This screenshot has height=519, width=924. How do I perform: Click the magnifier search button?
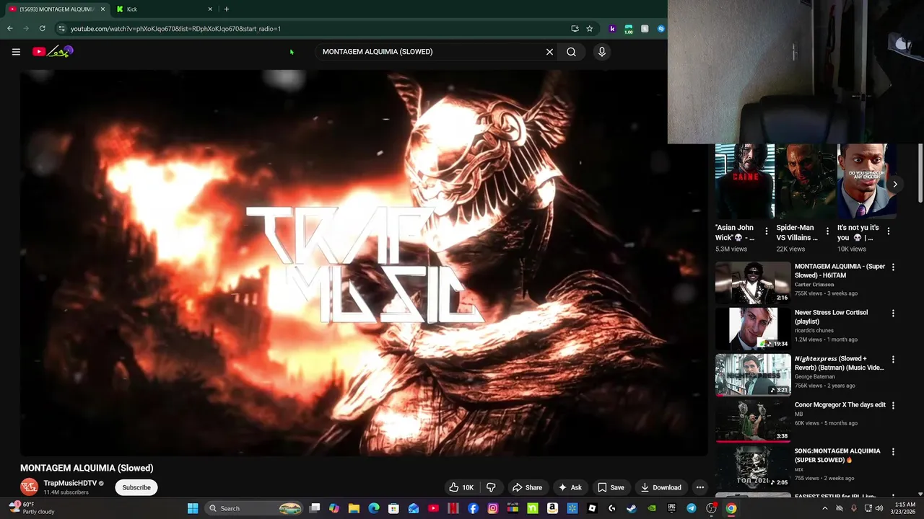571,52
